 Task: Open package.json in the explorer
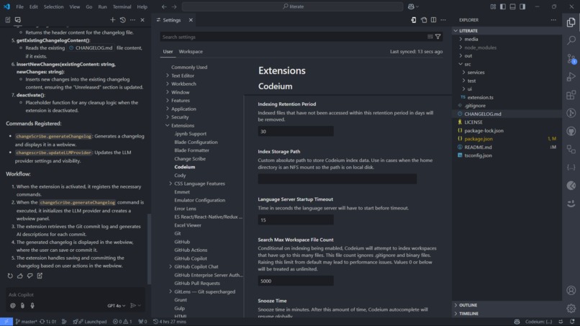pos(479,139)
